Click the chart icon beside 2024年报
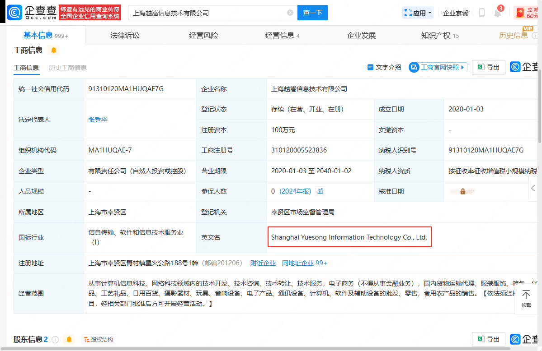 tap(320, 191)
